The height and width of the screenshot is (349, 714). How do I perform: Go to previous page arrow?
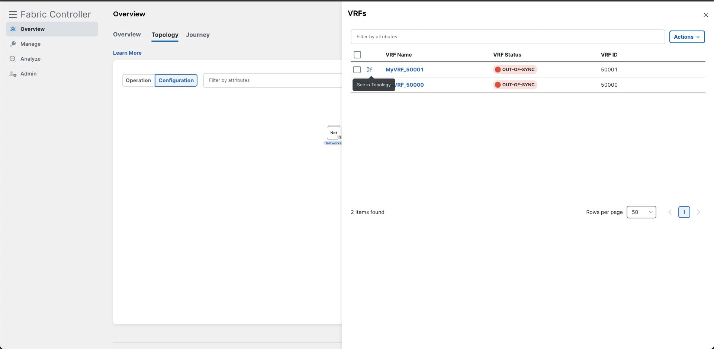(x=670, y=212)
